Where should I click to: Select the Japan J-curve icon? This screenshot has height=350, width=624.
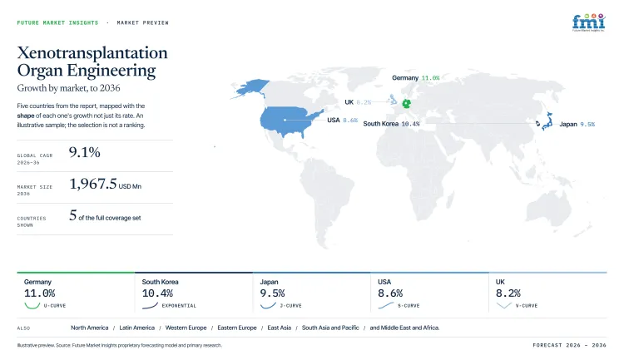coord(268,306)
